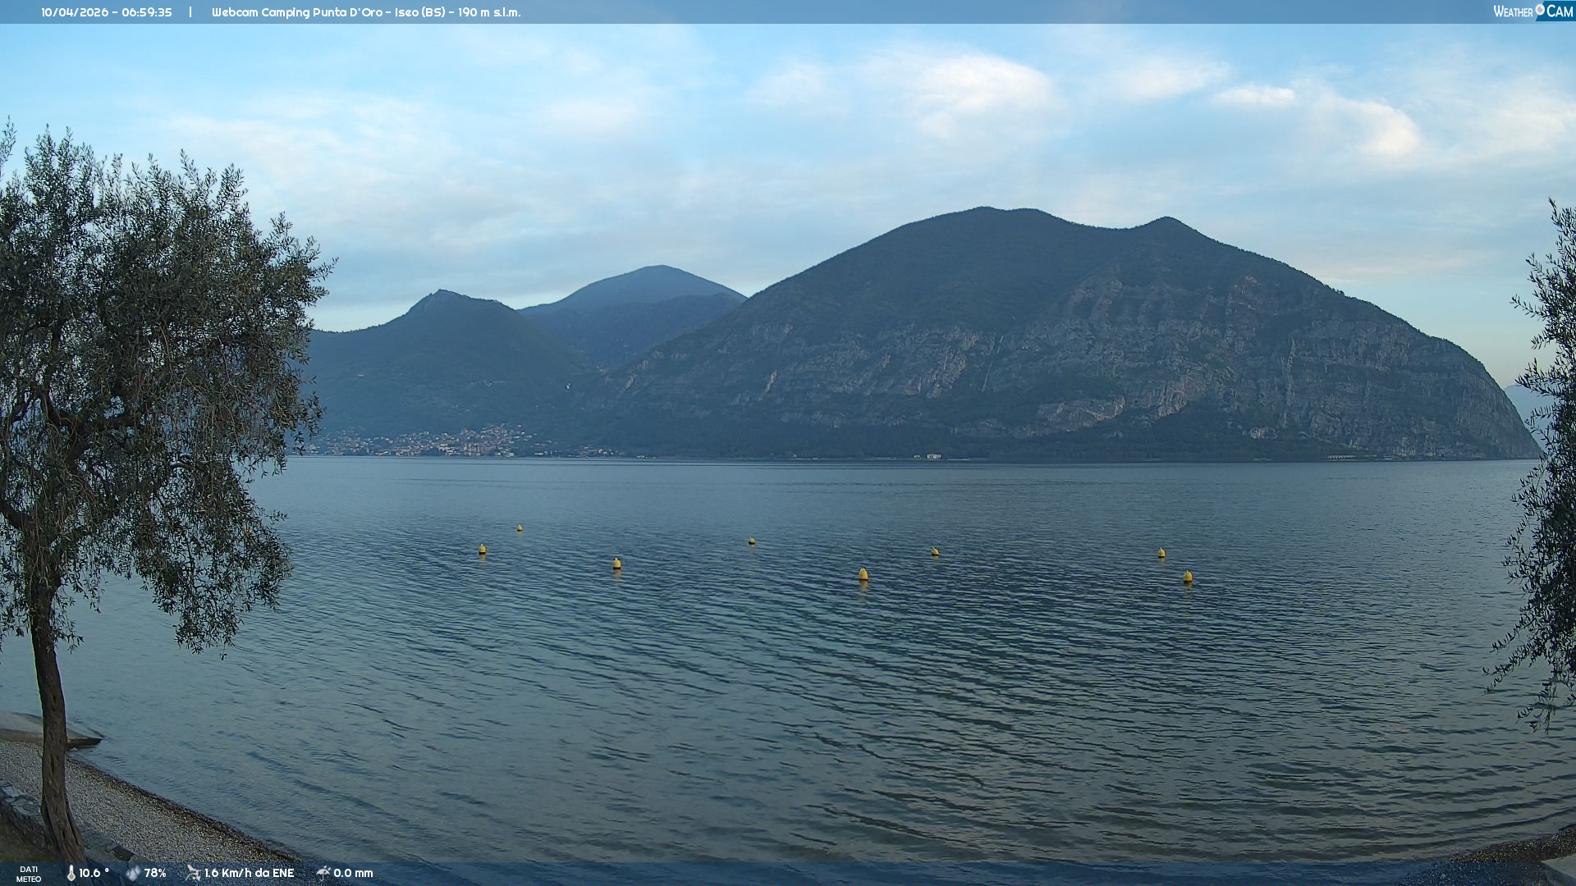
Task: Click the 1.6 Km/h da ENE wind reading
Action: click(x=249, y=873)
